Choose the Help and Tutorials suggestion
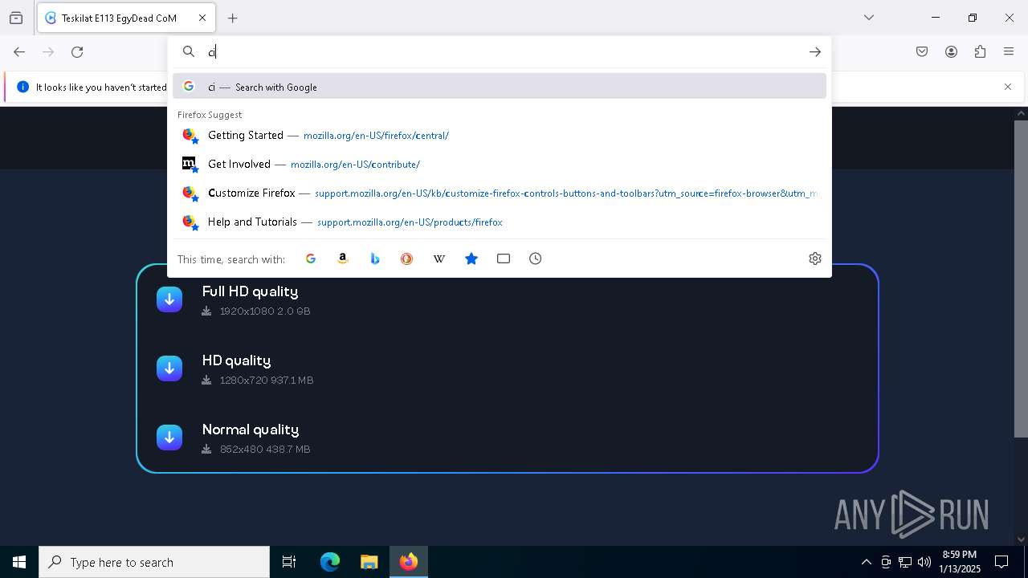The width and height of the screenshot is (1028, 578). pos(500,222)
